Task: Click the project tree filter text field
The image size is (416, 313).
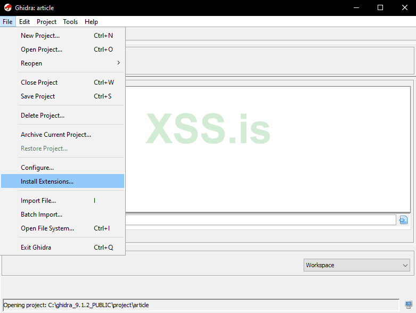Action: (x=260, y=220)
